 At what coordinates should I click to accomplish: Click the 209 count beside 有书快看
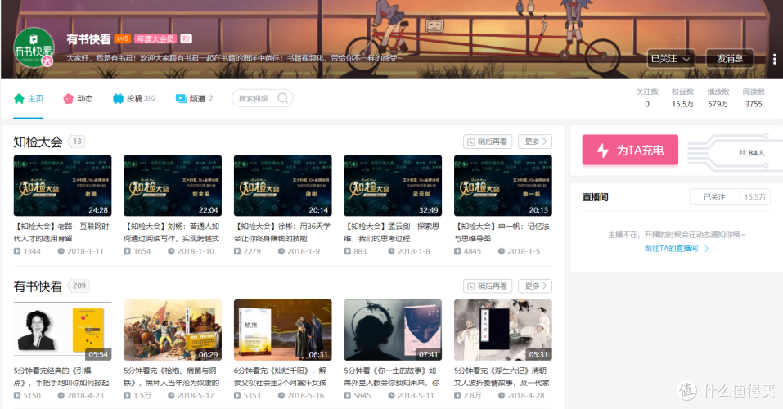click(x=79, y=285)
